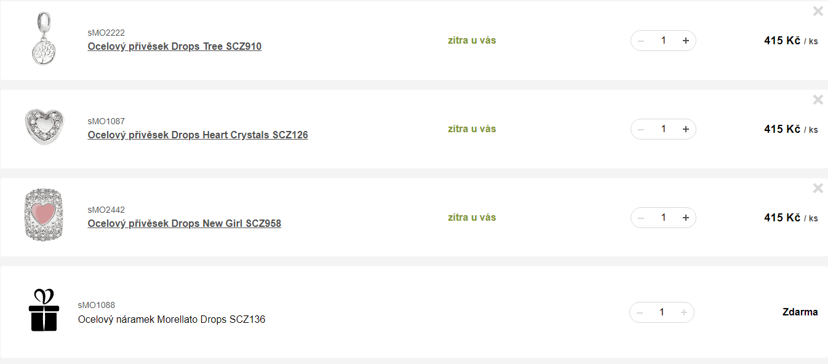
Task: Select quantity field of Drops Tree SCZ910
Action: point(663,41)
